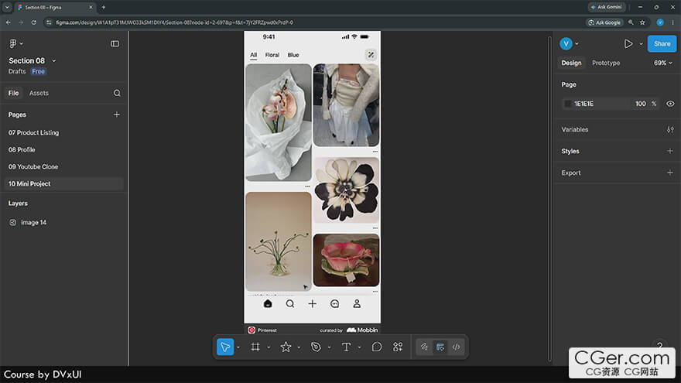Toggle page background visibility eye

(x=670, y=104)
